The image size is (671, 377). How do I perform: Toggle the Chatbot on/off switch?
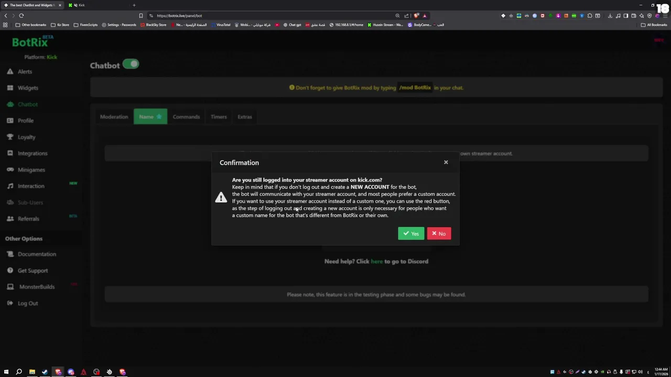131,64
